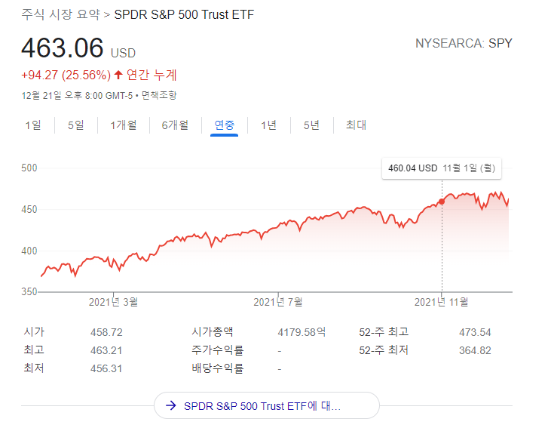This screenshot has width=551, height=425.
Task: Click the 2021년 11월 axis label
Action: coord(442,302)
